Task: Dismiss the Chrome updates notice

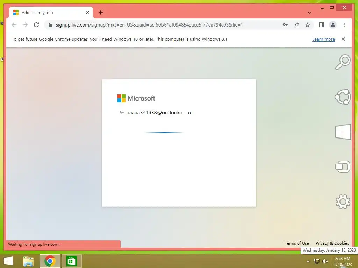Action: point(343,39)
